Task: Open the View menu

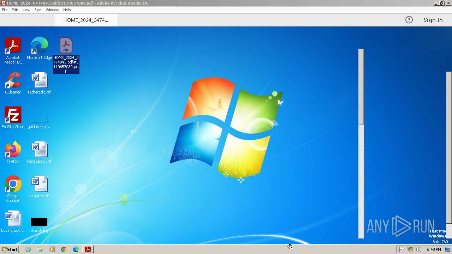Action: [26, 10]
